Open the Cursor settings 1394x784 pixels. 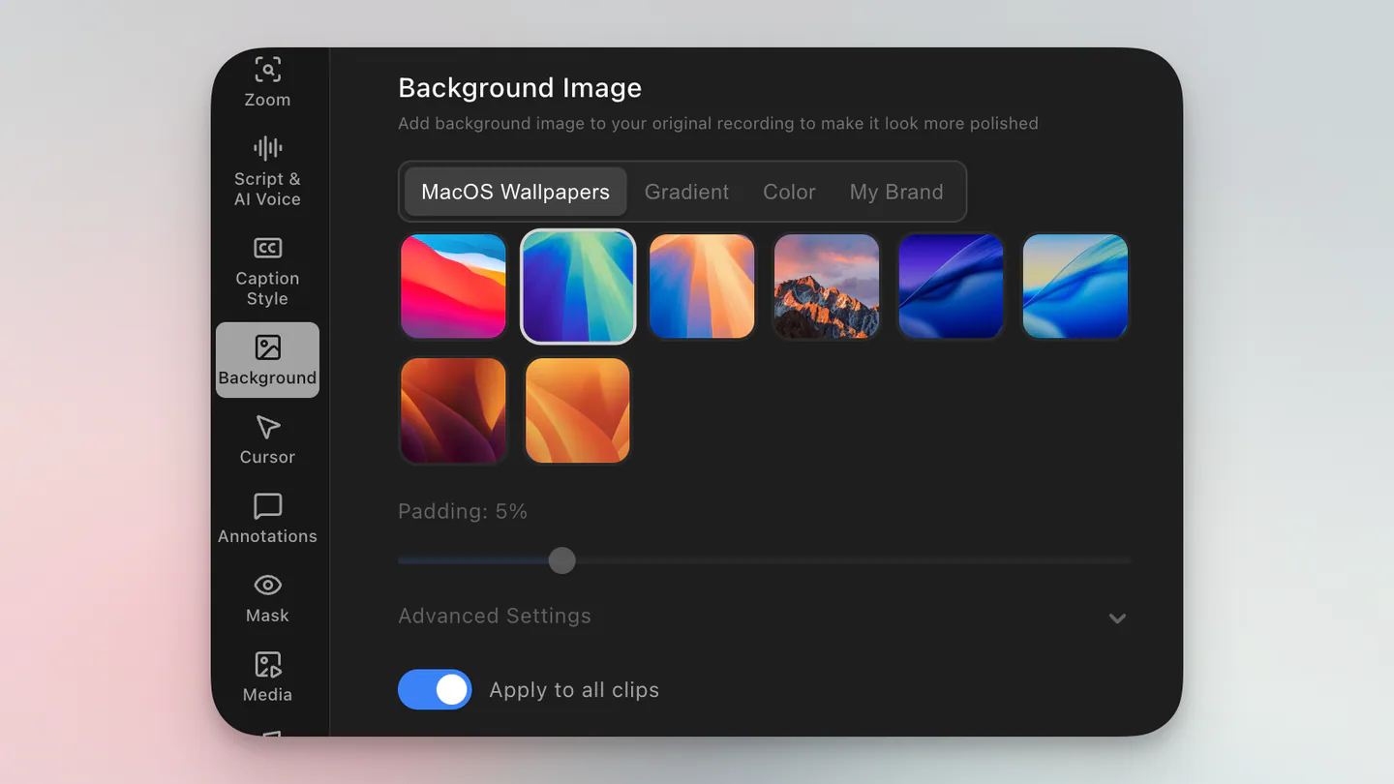[267, 439]
